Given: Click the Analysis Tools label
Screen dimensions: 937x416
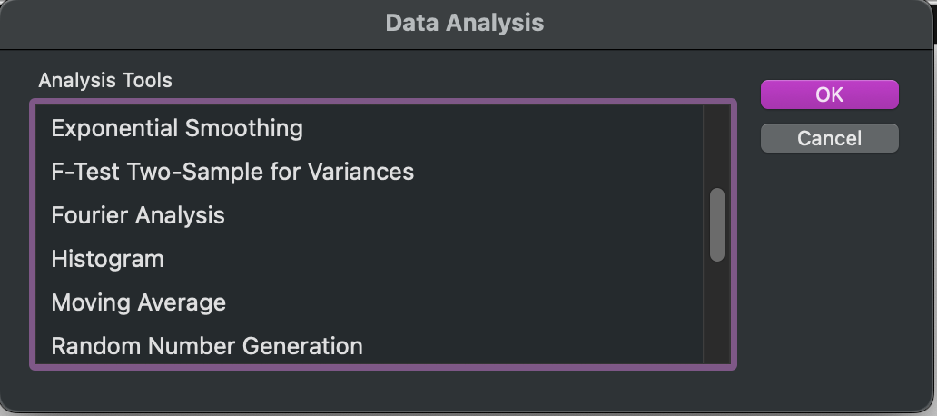Looking at the screenshot, I should [x=105, y=80].
